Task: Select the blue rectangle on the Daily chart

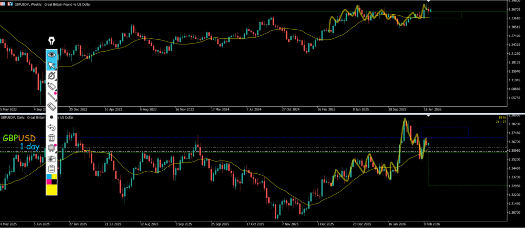Action: tap(445, 132)
